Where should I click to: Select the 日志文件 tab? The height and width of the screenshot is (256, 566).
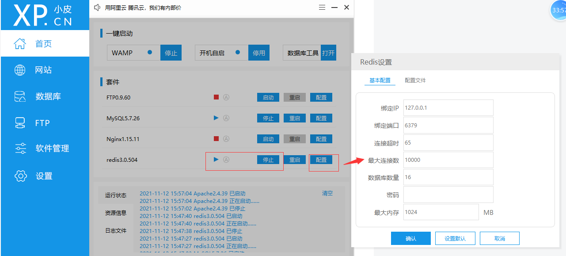(116, 230)
